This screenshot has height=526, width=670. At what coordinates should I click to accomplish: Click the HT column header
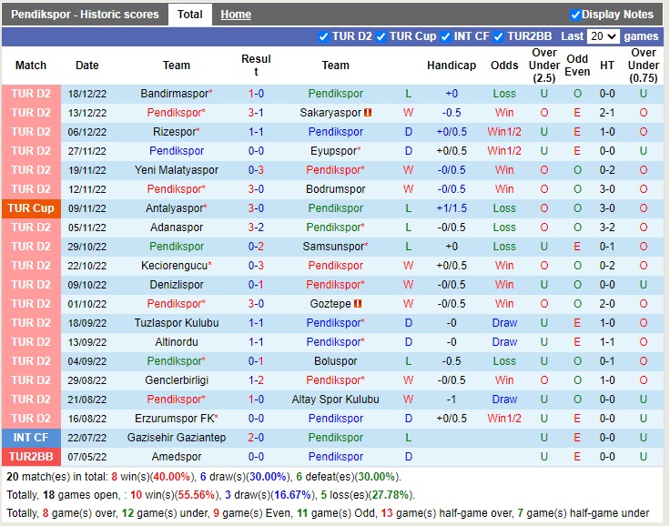coord(607,66)
